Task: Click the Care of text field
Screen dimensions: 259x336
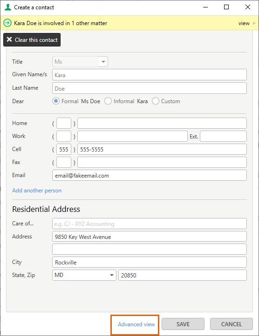Action: pyautogui.click(x=149, y=224)
